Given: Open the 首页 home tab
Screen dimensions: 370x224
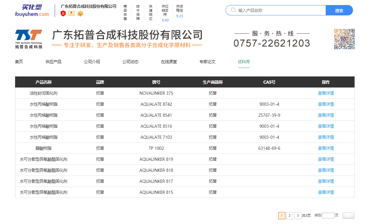Looking at the screenshot, I should click(x=19, y=62).
